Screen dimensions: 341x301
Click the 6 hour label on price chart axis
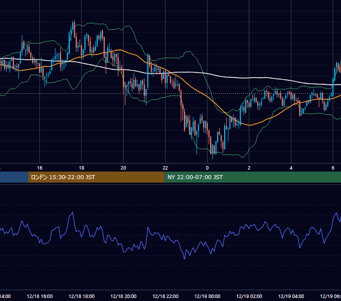333,168
